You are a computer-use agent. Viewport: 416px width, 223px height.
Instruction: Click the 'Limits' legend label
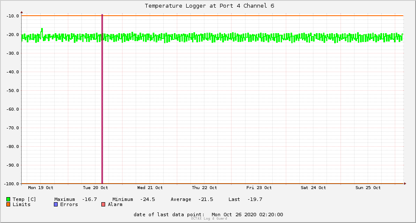(x=22, y=204)
